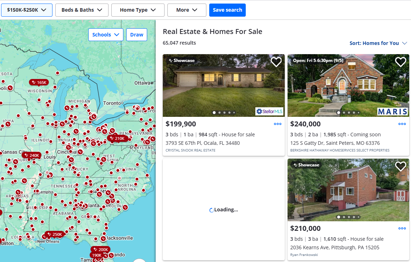Select the 210K map price marker

(x=117, y=138)
